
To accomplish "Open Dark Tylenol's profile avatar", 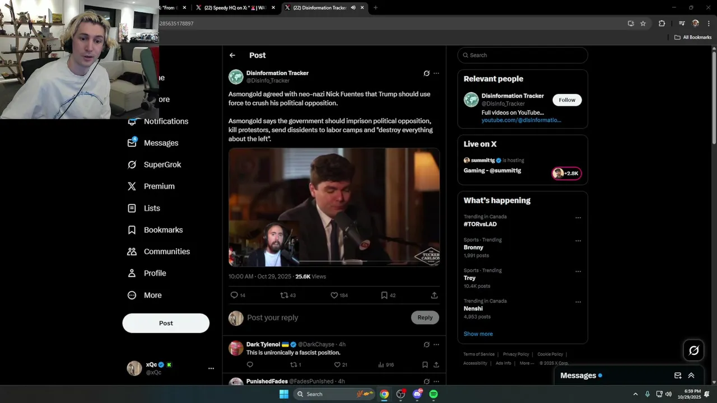I will [x=236, y=348].
